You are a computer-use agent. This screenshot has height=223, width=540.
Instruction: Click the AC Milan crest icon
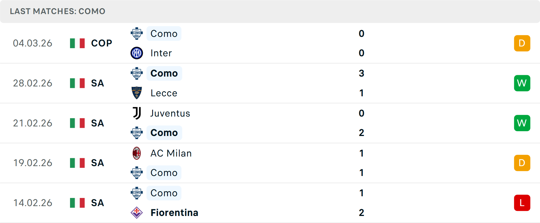[137, 153]
